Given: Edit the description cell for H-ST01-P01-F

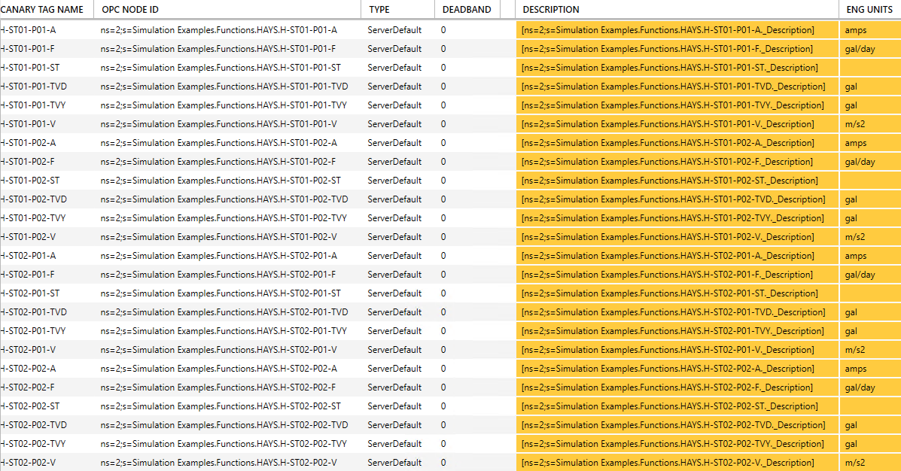Looking at the screenshot, I should point(667,49).
